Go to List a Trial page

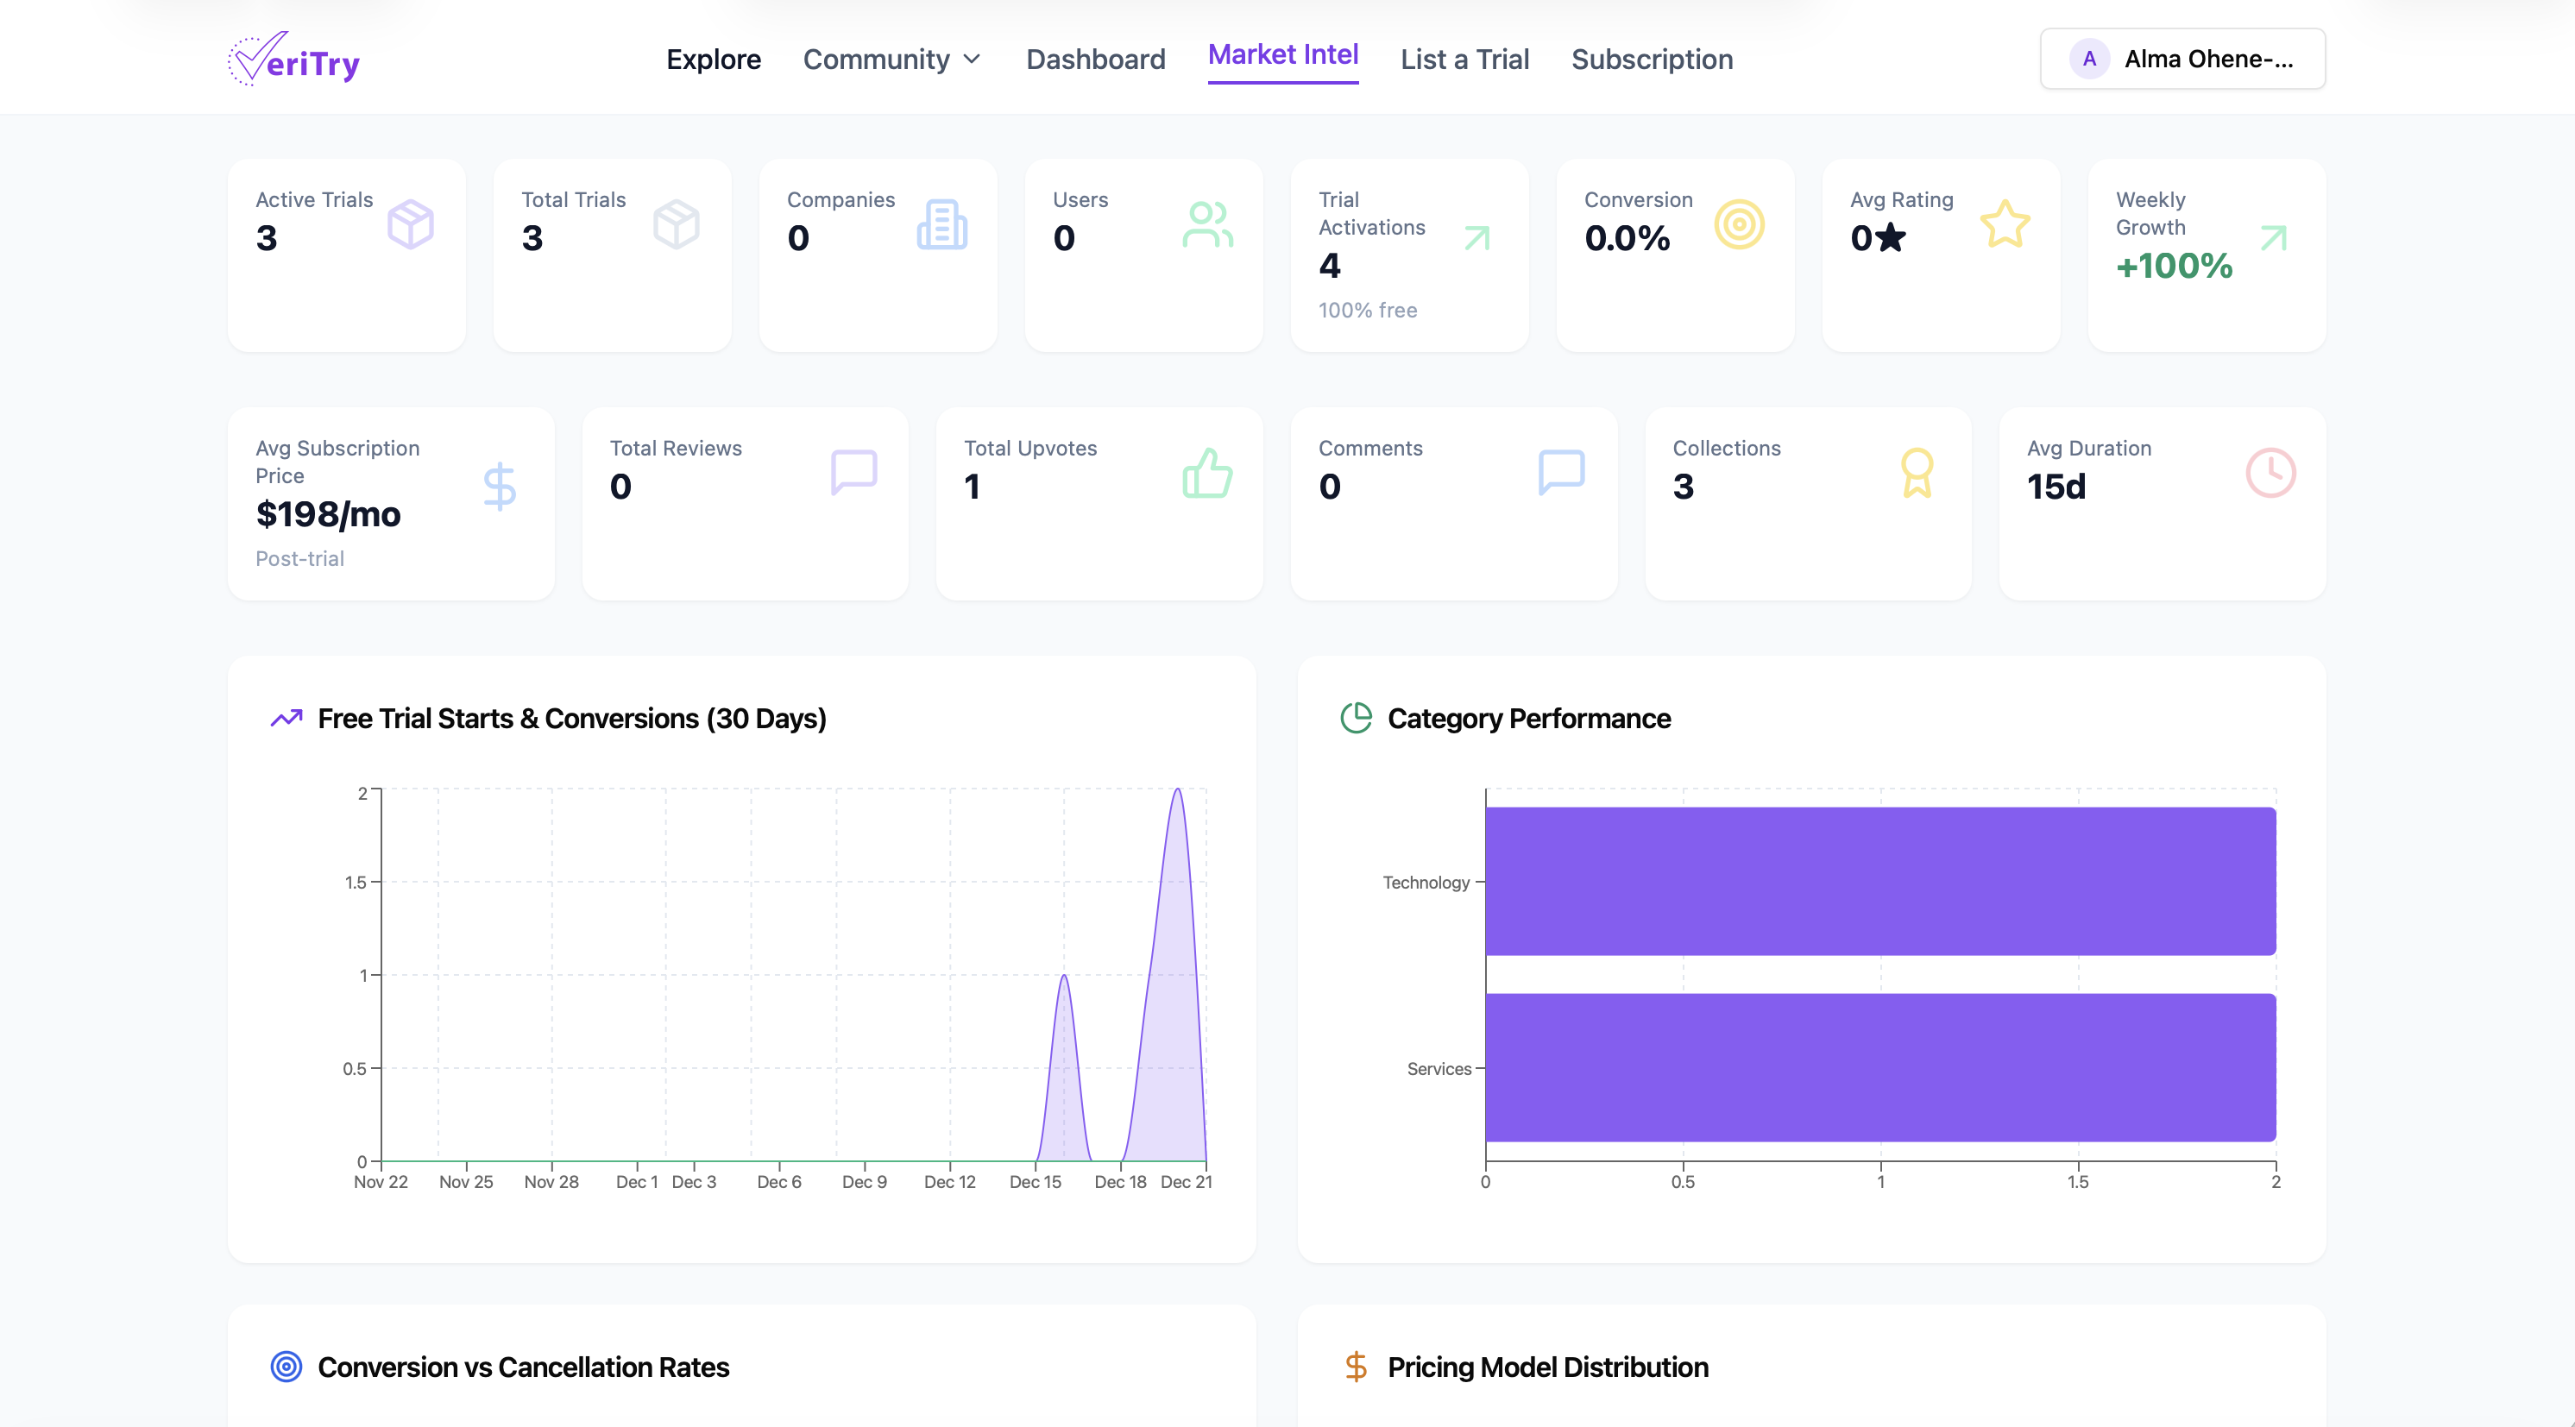pyautogui.click(x=1464, y=59)
